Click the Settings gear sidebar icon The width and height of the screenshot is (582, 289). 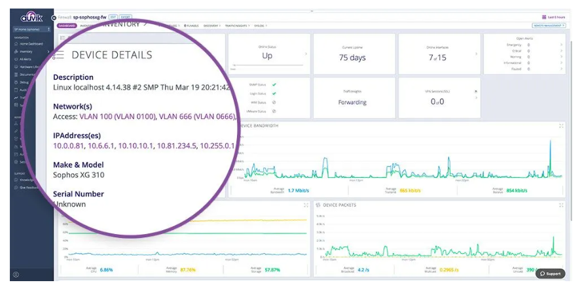[16, 162]
